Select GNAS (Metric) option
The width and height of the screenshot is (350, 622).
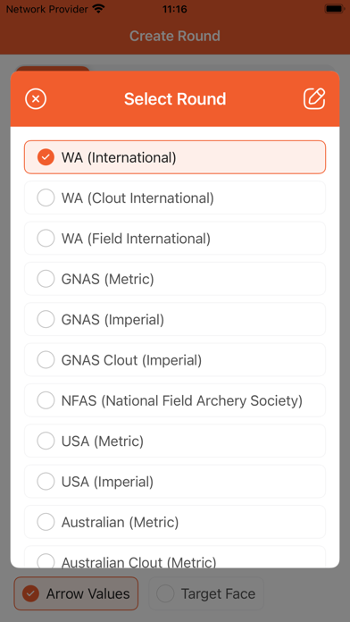point(175,279)
